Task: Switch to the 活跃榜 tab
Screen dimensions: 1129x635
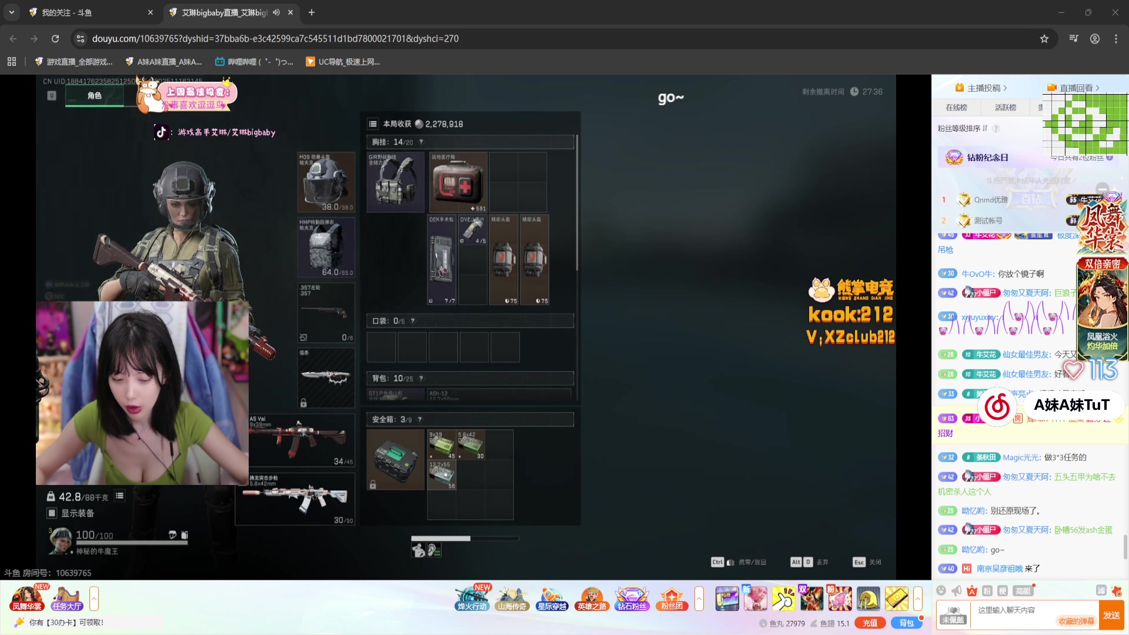Action: click(x=1005, y=108)
